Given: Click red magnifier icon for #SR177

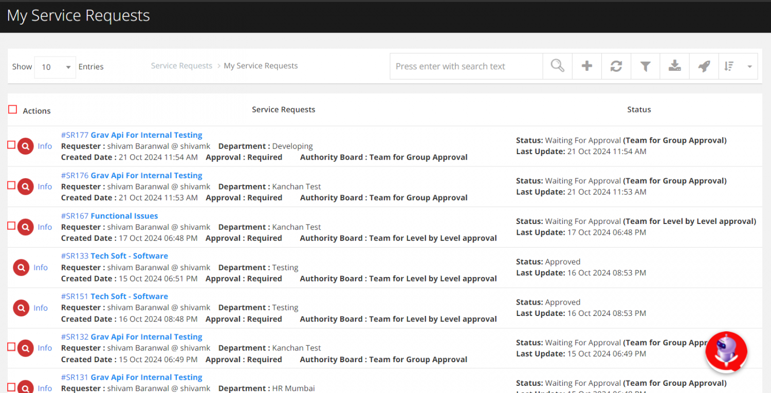Looking at the screenshot, I should 26,146.
